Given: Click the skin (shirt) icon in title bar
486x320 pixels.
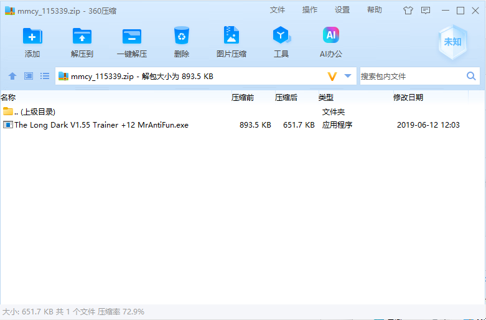Looking at the screenshot, I should tap(408, 11).
